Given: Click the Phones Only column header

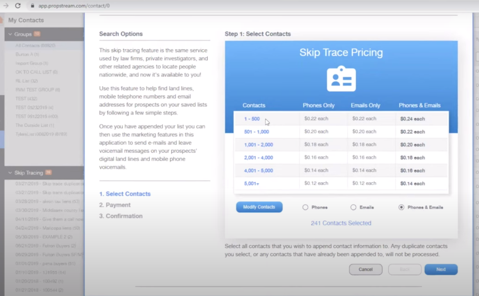Looking at the screenshot, I should coord(319,106).
